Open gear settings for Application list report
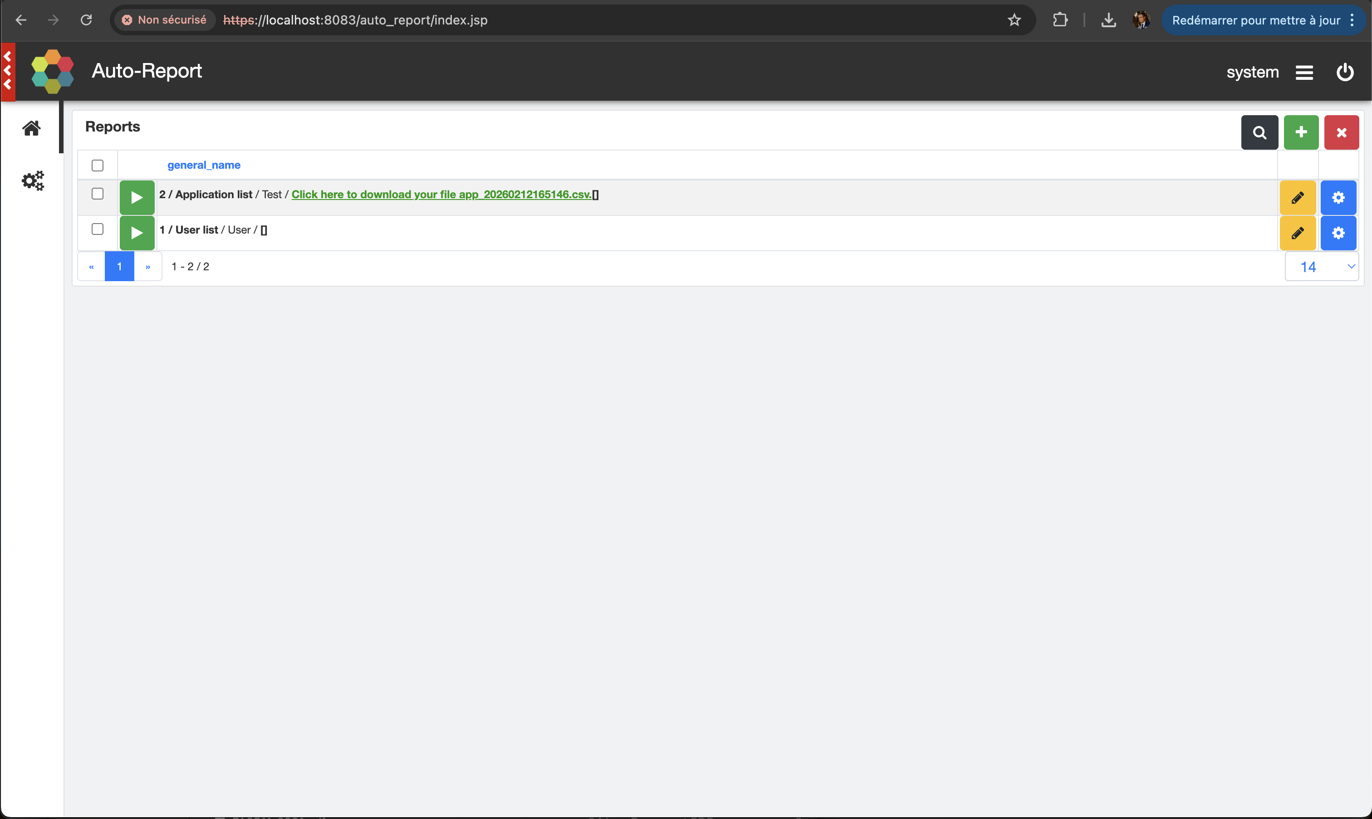Image resolution: width=1372 pixels, height=819 pixels. (x=1338, y=198)
